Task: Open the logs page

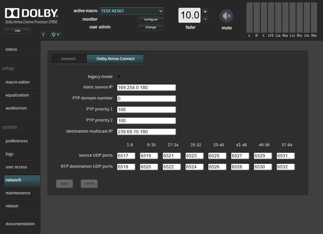Action: [22, 154]
